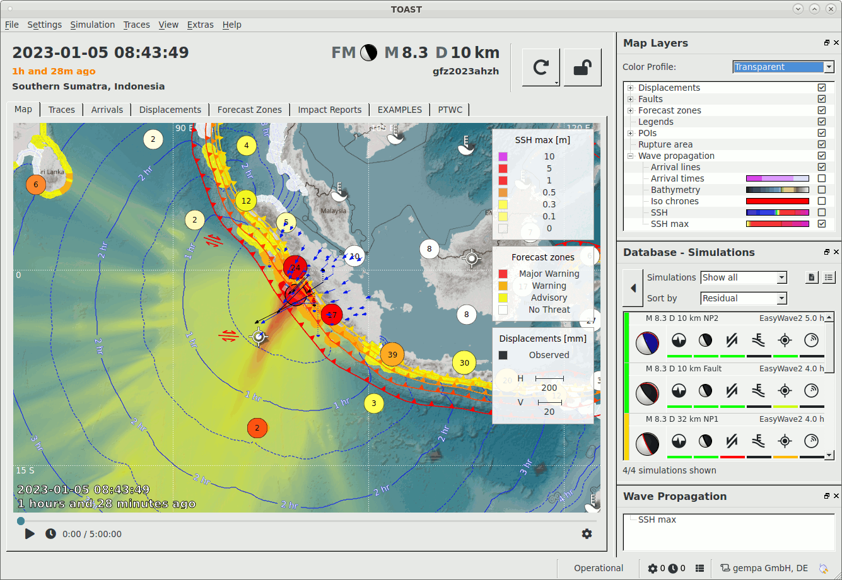The width and height of the screenshot is (842, 580).
Task: Click the displacement icon in 32 km NP1 row
Action: click(x=732, y=441)
